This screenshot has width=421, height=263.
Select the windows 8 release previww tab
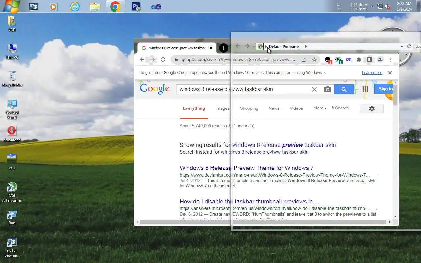(177, 48)
